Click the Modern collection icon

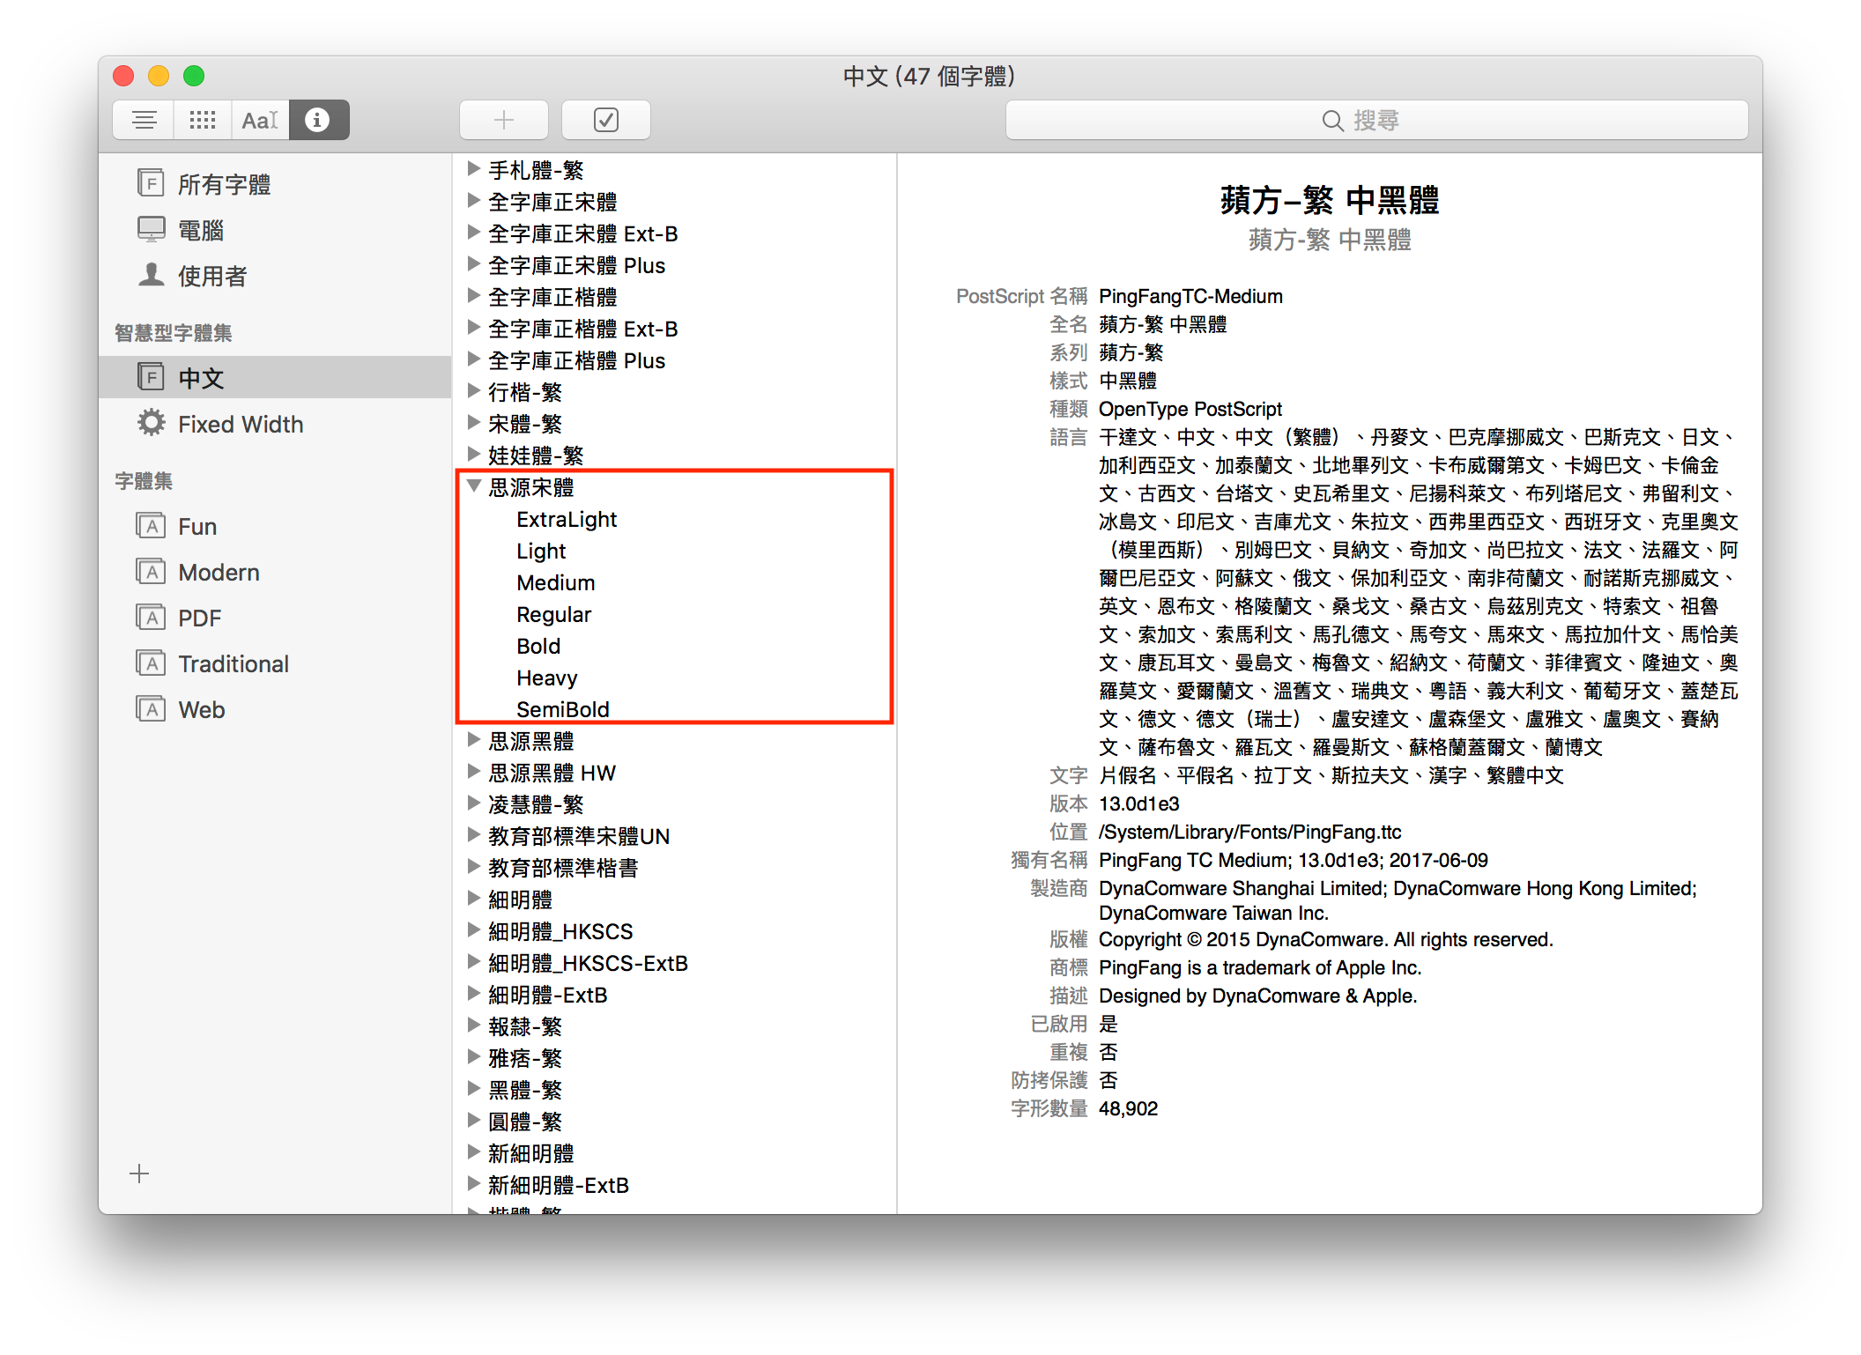[151, 572]
